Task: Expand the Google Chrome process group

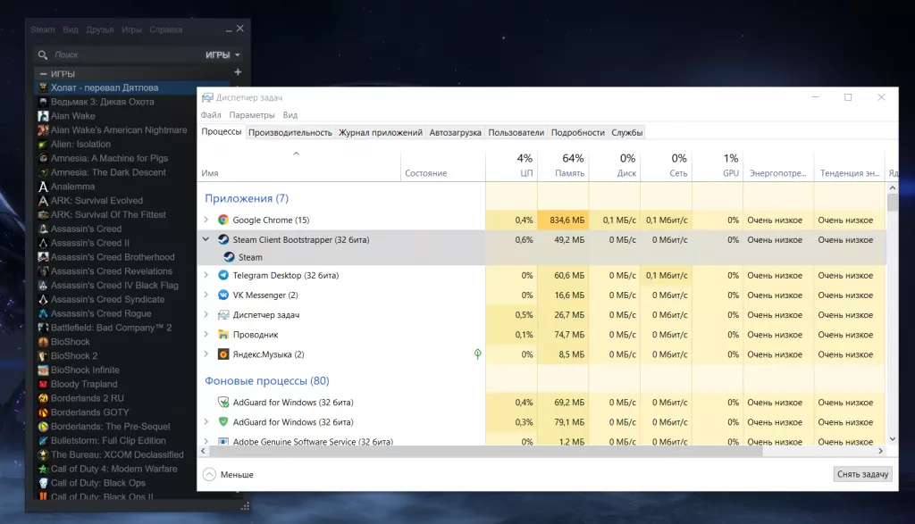Action: pos(206,220)
